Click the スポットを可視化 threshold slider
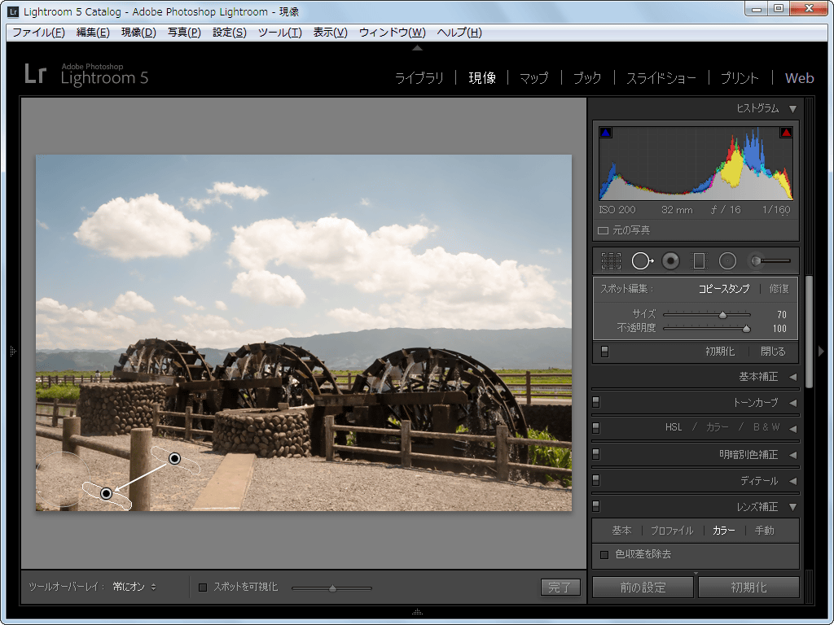The height and width of the screenshot is (625, 834). [332, 588]
